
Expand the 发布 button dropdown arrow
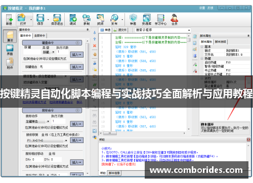122,20
